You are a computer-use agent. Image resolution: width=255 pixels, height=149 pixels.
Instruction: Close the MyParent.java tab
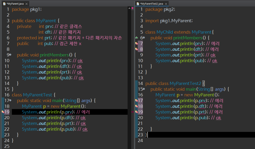[x=27, y=4]
